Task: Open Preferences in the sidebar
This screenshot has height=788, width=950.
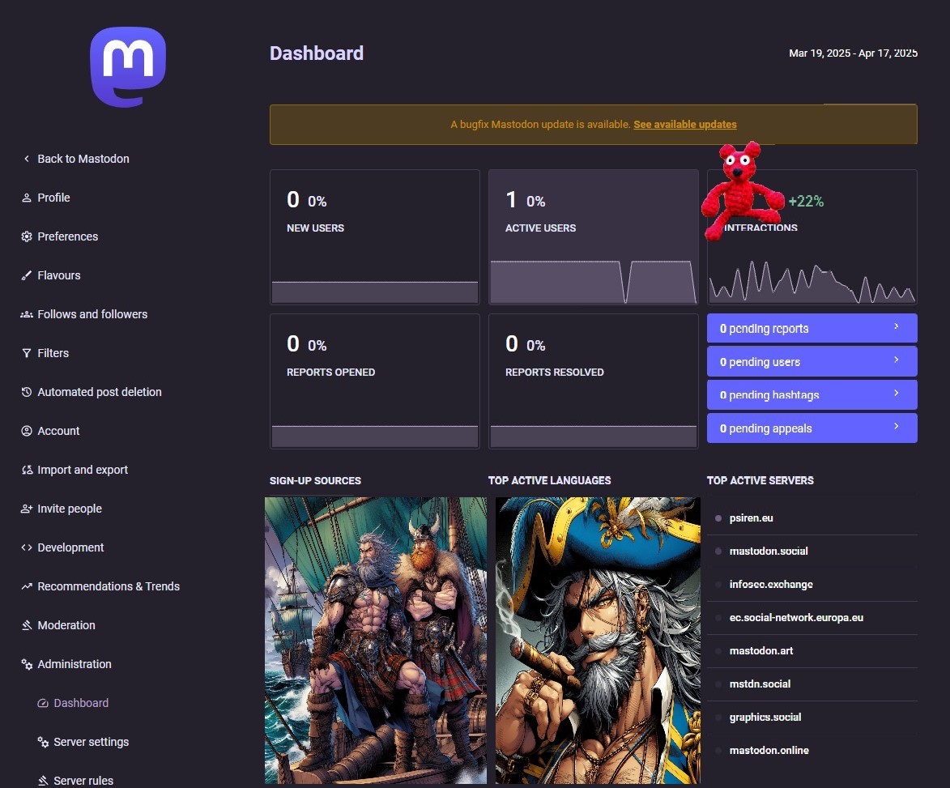Action: pyautogui.click(x=67, y=236)
